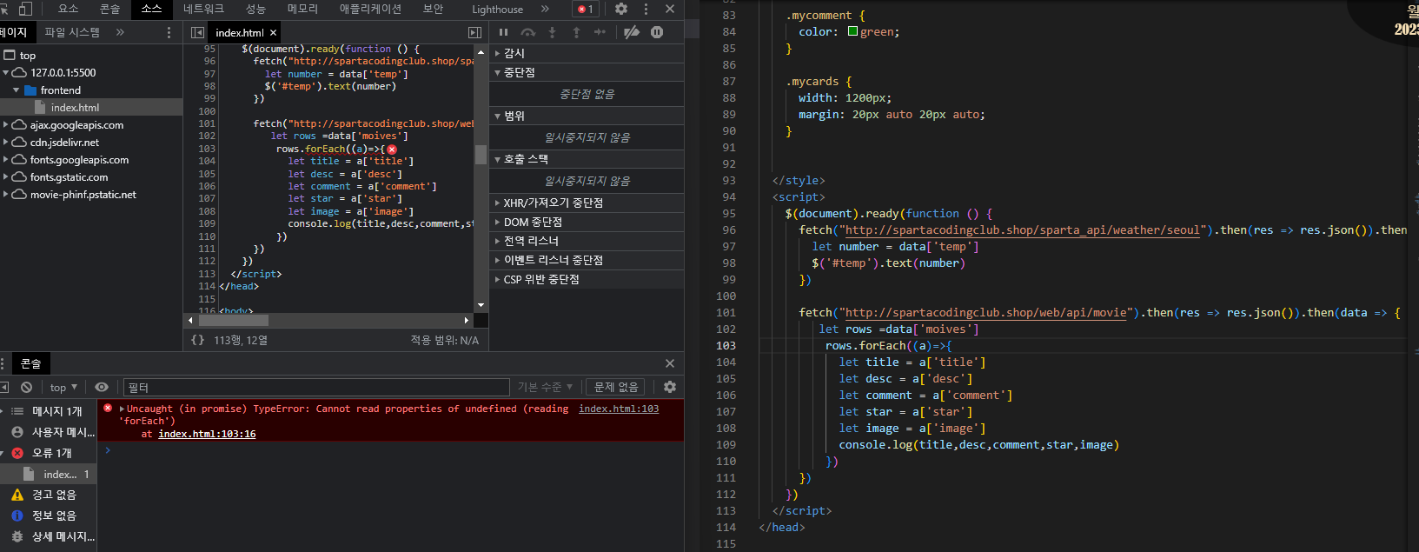Switch to the 네트워크 panel tab
This screenshot has height=552, width=1419.
203,9
